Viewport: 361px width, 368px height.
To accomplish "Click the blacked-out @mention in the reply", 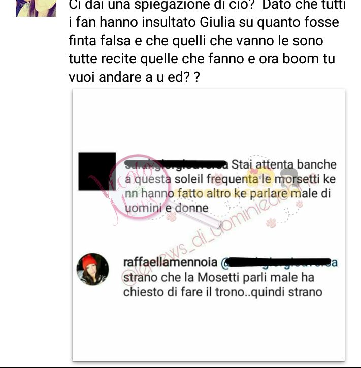I will (x=279, y=262).
